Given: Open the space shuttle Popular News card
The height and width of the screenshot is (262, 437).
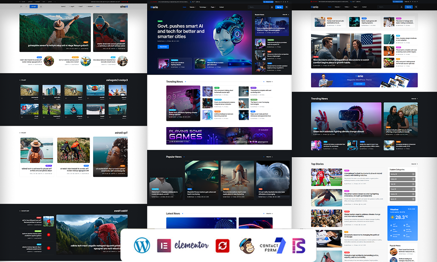Looking at the screenshot, I should tap(237, 180).
